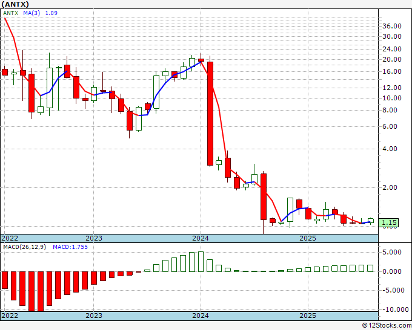This screenshot has height=330, width=412.
Task: Click the 1.15 current price tag
Action: point(388,223)
